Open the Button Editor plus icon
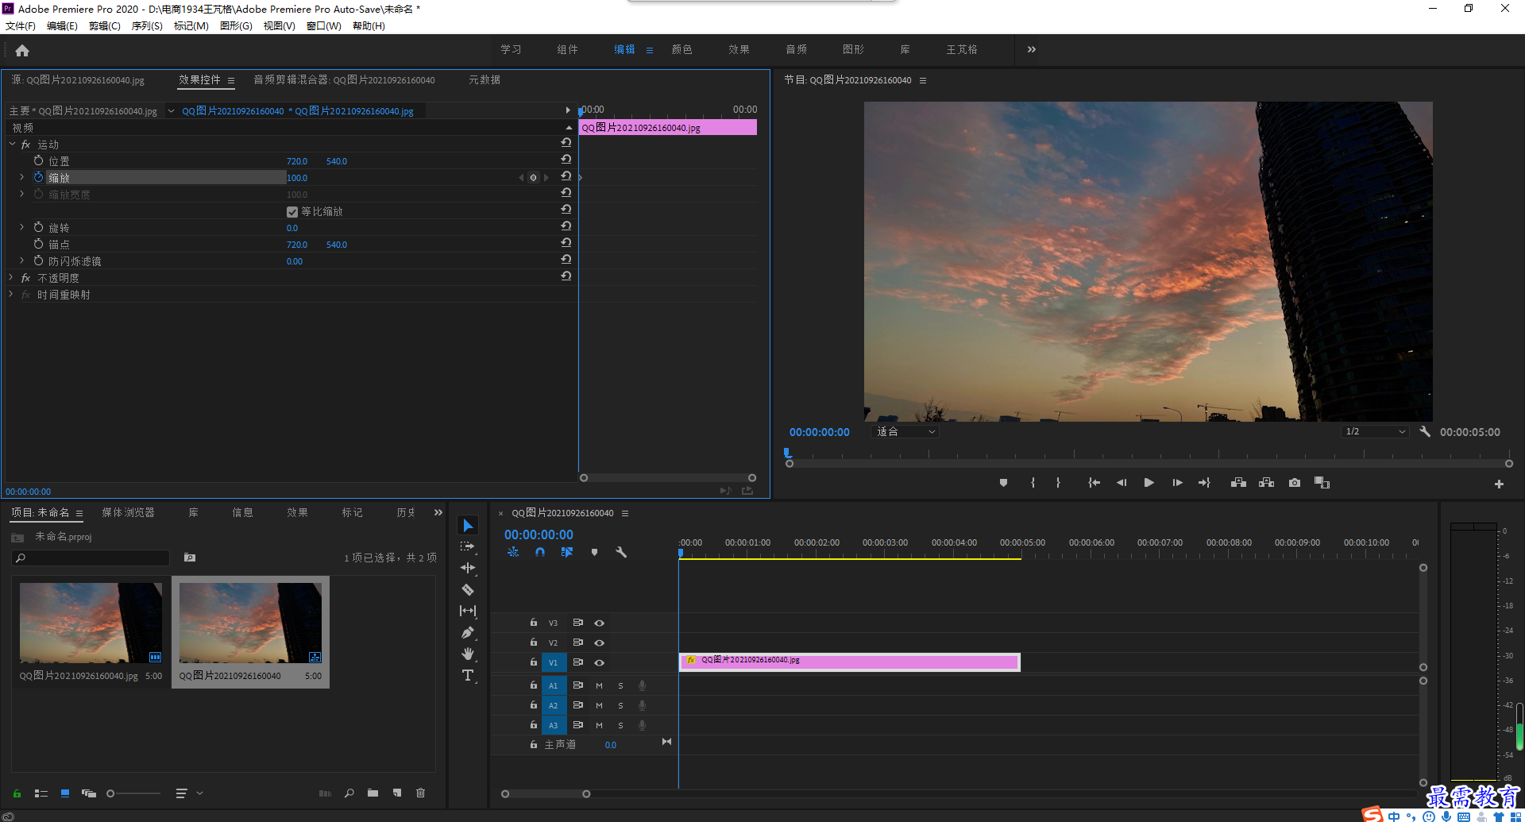 [1499, 484]
